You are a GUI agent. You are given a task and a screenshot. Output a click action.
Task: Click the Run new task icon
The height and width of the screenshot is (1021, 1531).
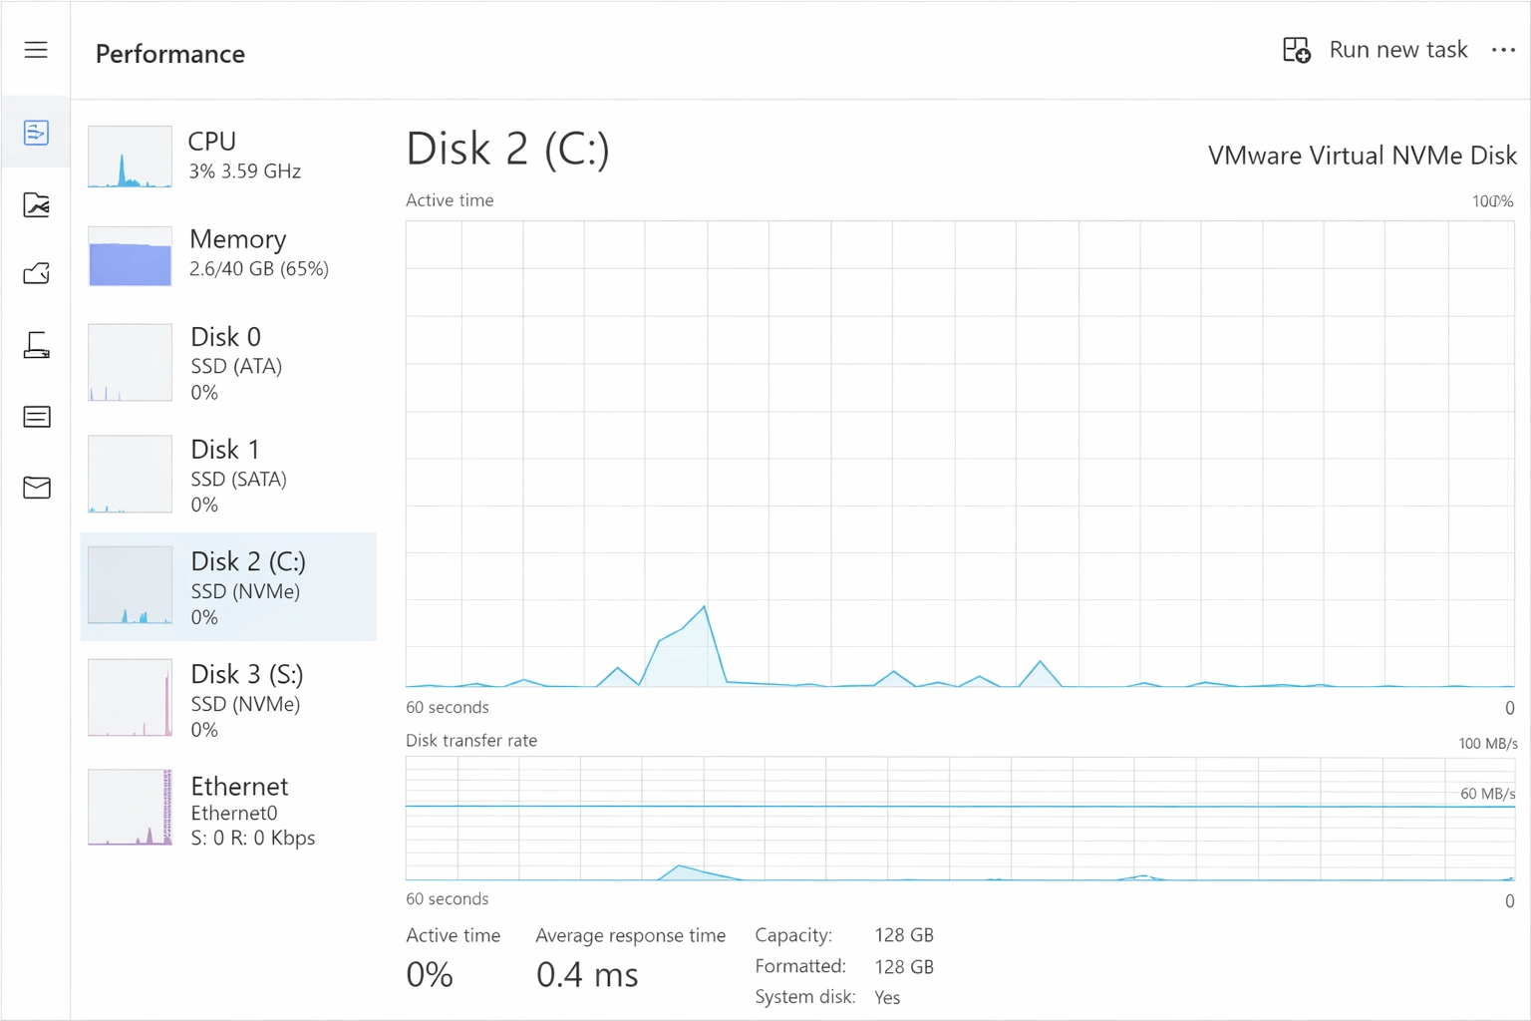[1296, 49]
